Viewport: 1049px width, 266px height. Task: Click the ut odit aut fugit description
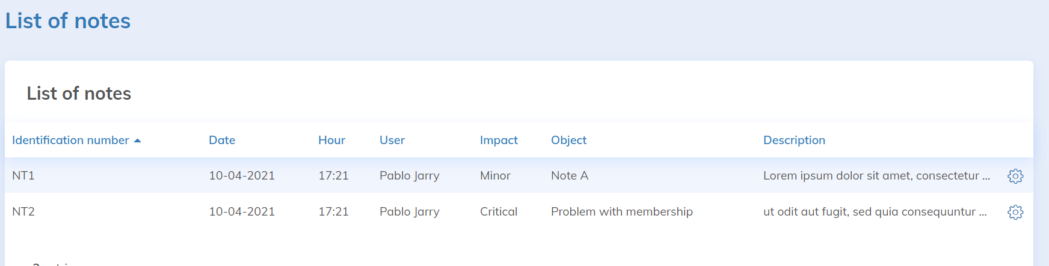pos(875,211)
